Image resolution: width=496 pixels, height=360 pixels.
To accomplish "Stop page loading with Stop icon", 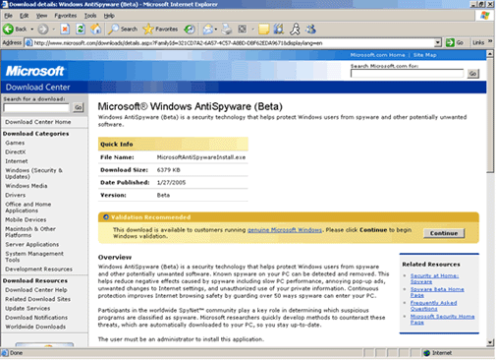I will [x=65, y=30].
